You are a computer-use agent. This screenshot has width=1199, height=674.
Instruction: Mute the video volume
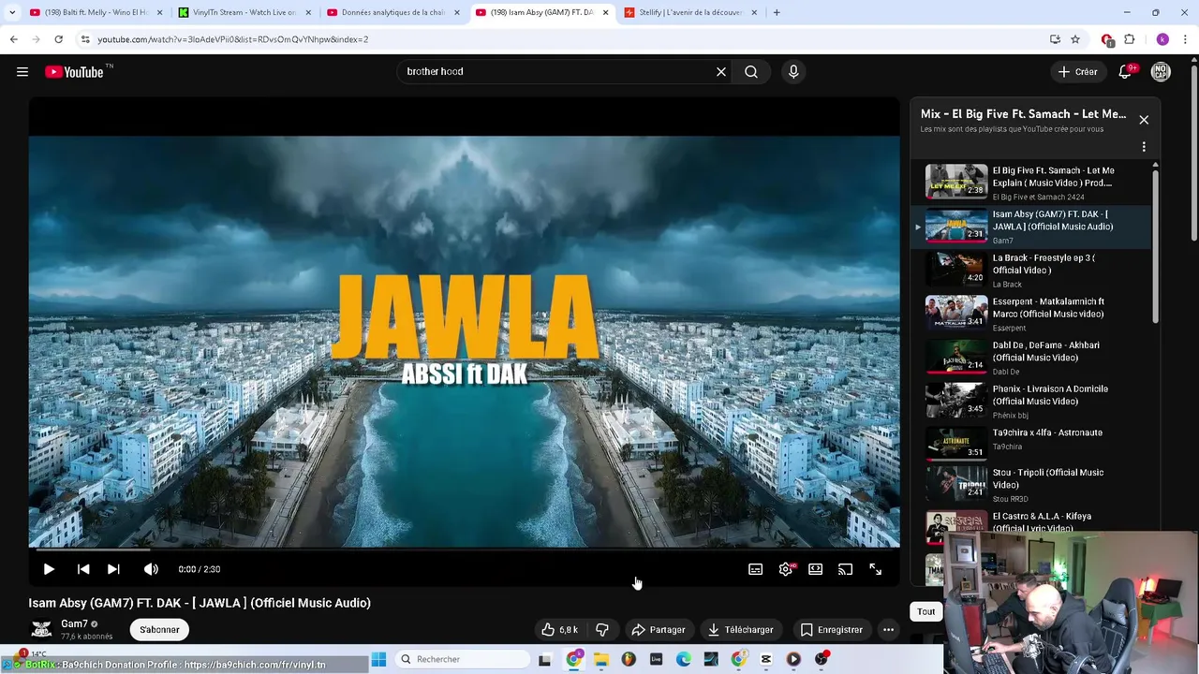151,569
